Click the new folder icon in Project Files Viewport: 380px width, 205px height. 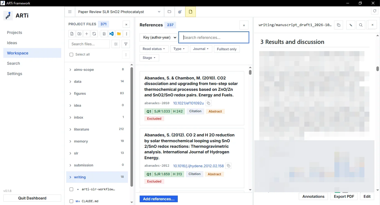tap(79, 34)
